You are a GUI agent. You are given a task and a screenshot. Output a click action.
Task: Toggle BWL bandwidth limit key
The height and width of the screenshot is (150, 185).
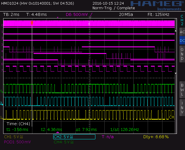click(x=182, y=90)
